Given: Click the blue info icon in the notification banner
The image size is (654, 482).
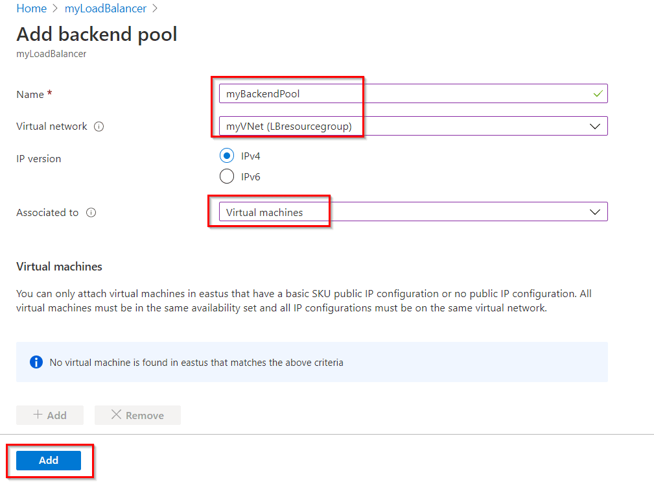Looking at the screenshot, I should point(37,362).
